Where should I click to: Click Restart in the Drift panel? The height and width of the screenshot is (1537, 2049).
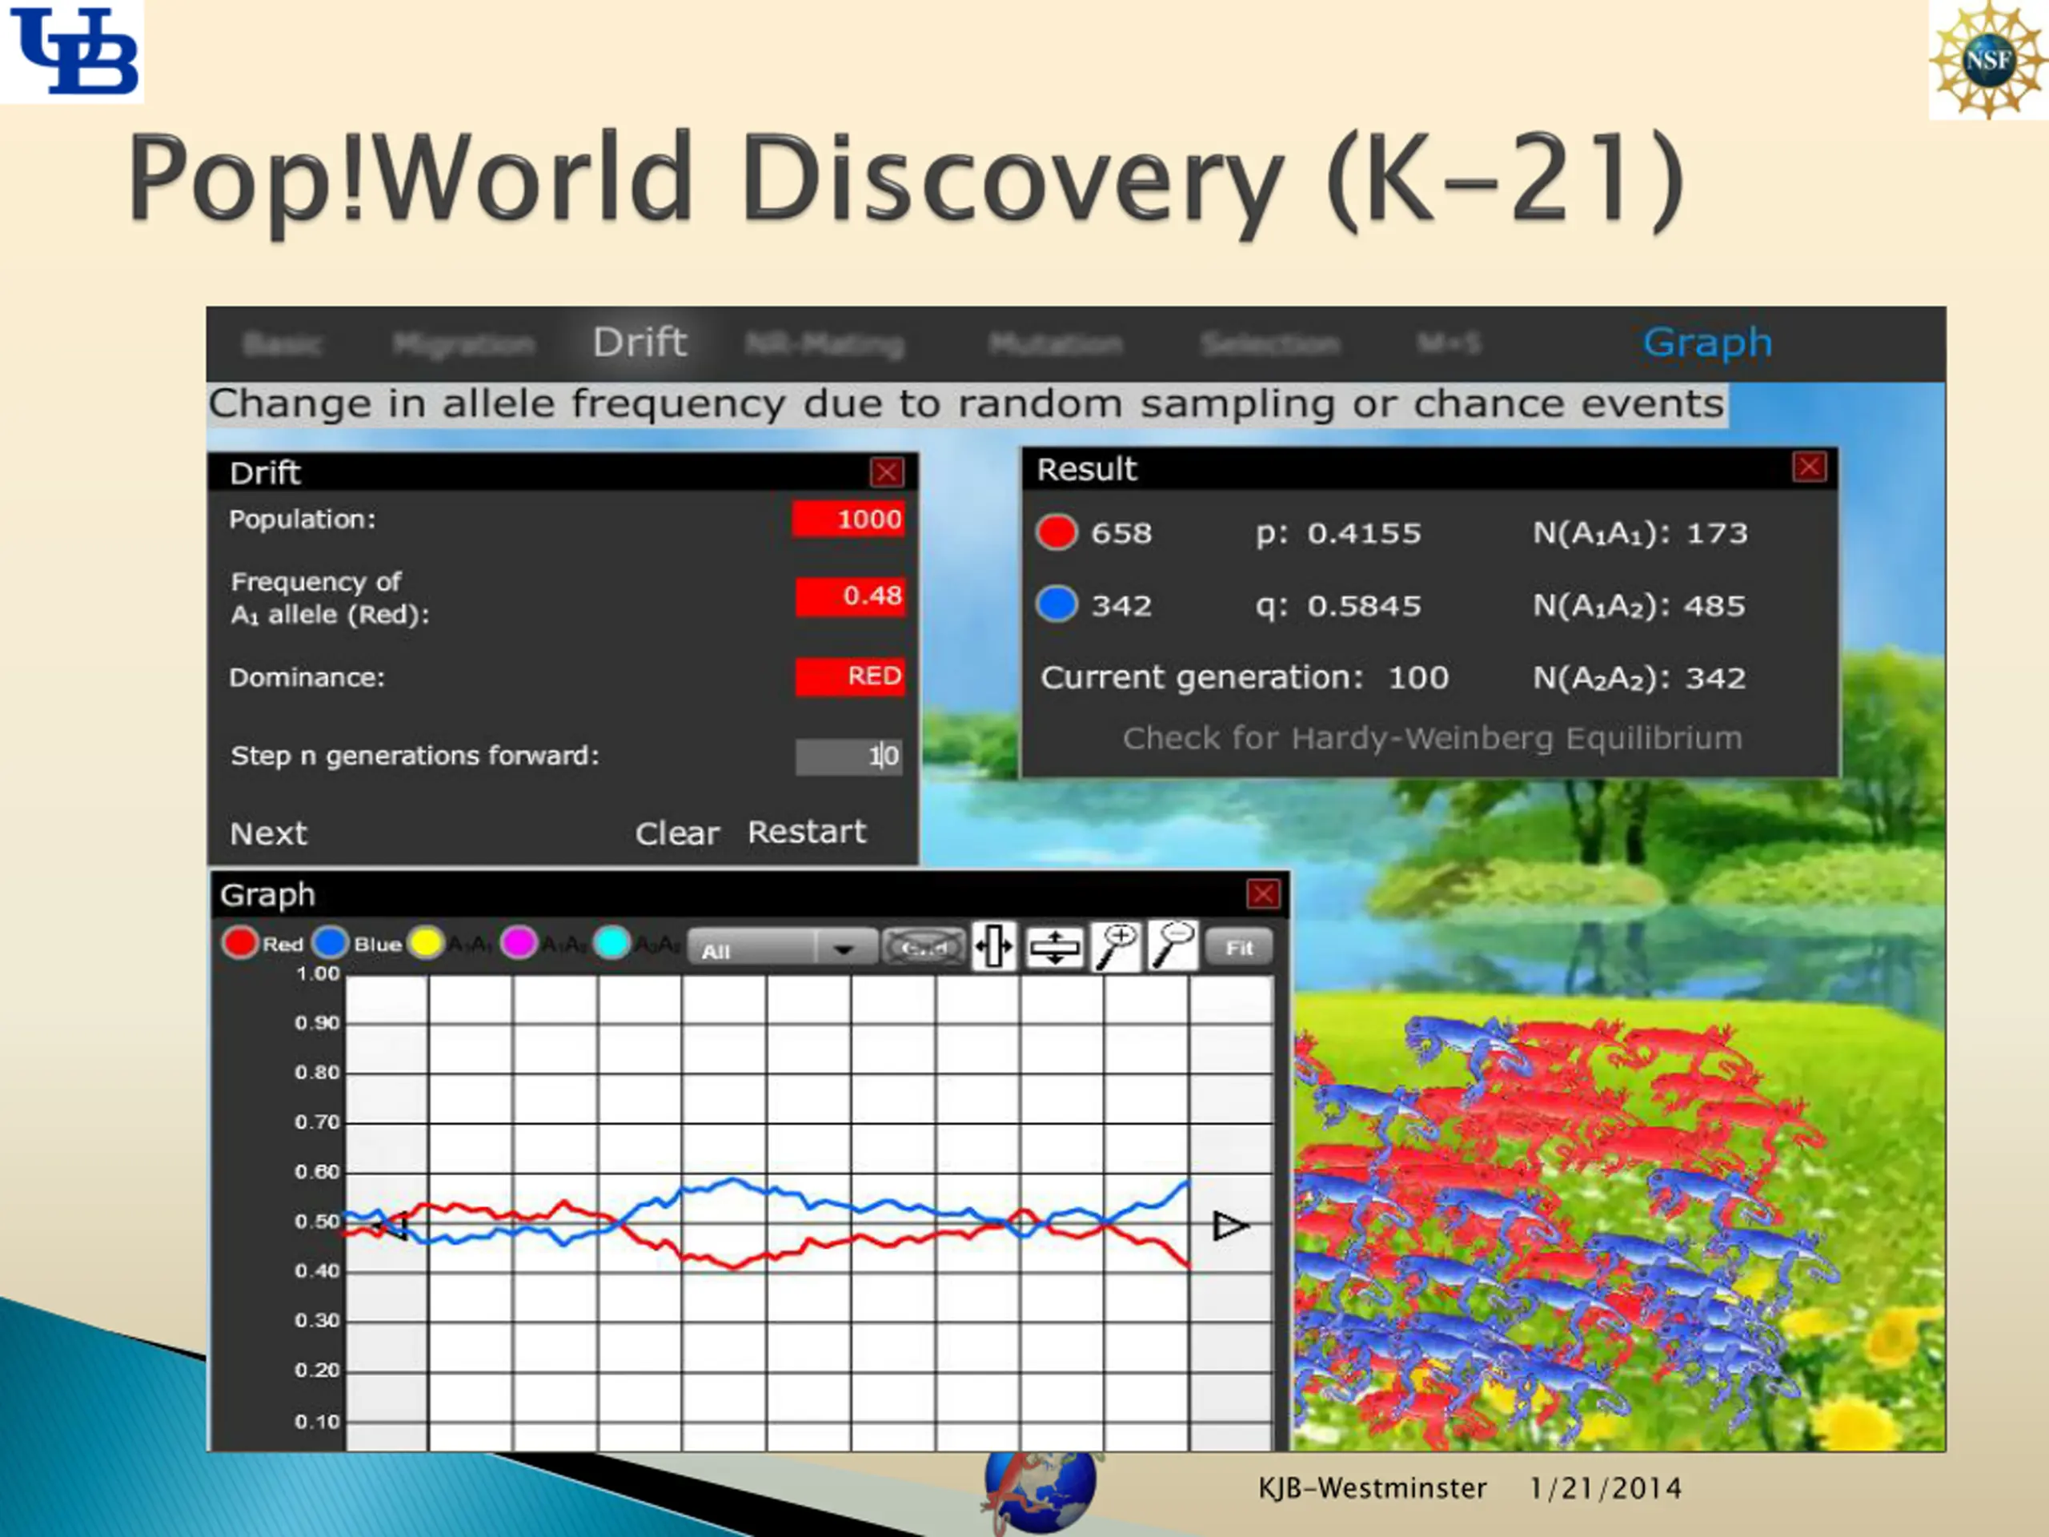coord(807,832)
